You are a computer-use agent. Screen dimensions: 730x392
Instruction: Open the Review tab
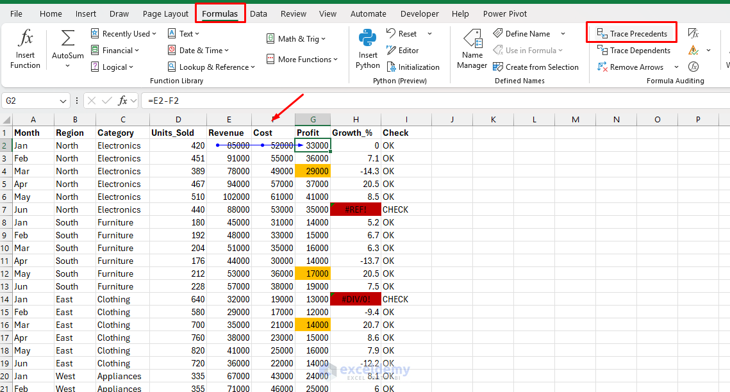(x=294, y=13)
